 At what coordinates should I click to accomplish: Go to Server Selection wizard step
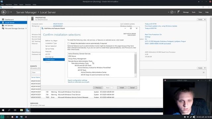point(51,46)
